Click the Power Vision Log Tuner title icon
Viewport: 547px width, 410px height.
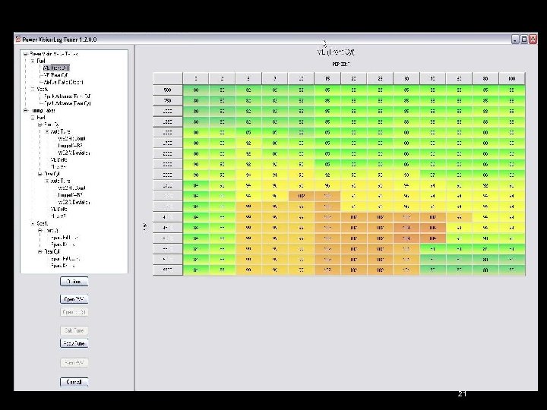point(18,39)
